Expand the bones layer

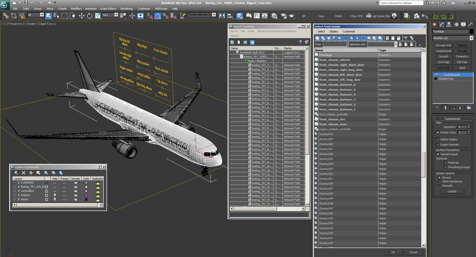tap(14, 199)
